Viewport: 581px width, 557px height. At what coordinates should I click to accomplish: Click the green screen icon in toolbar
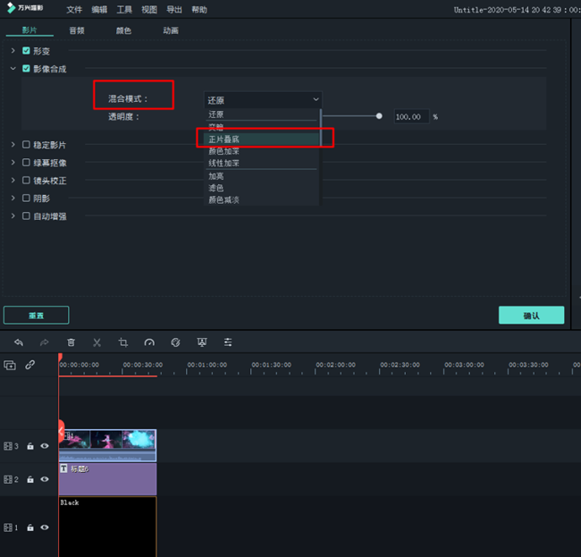tap(202, 342)
